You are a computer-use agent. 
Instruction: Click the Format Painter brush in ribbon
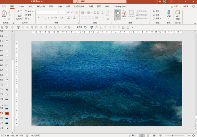9,19
